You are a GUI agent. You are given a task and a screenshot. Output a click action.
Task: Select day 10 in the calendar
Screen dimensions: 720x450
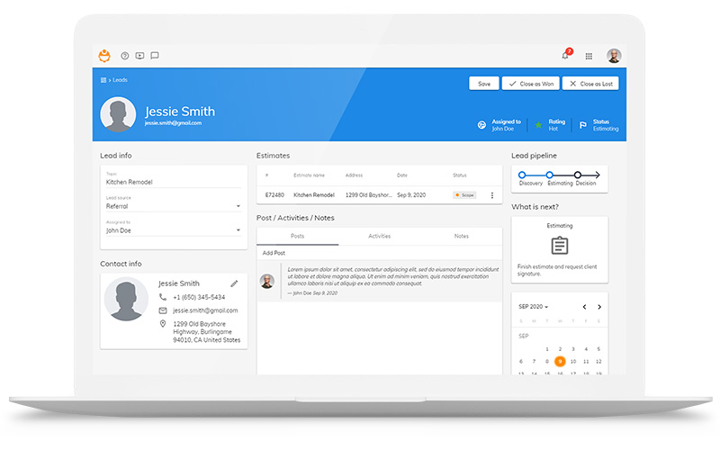pyautogui.click(x=573, y=362)
